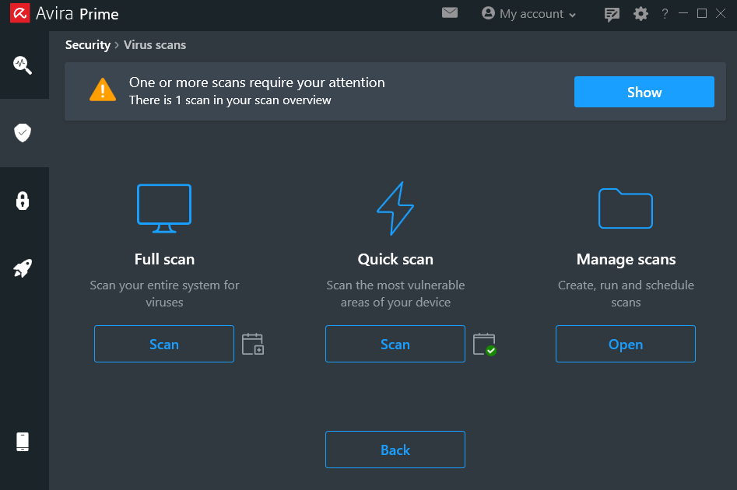Image resolution: width=737 pixels, height=490 pixels.
Task: Expand the My account dropdown
Action: (x=528, y=14)
